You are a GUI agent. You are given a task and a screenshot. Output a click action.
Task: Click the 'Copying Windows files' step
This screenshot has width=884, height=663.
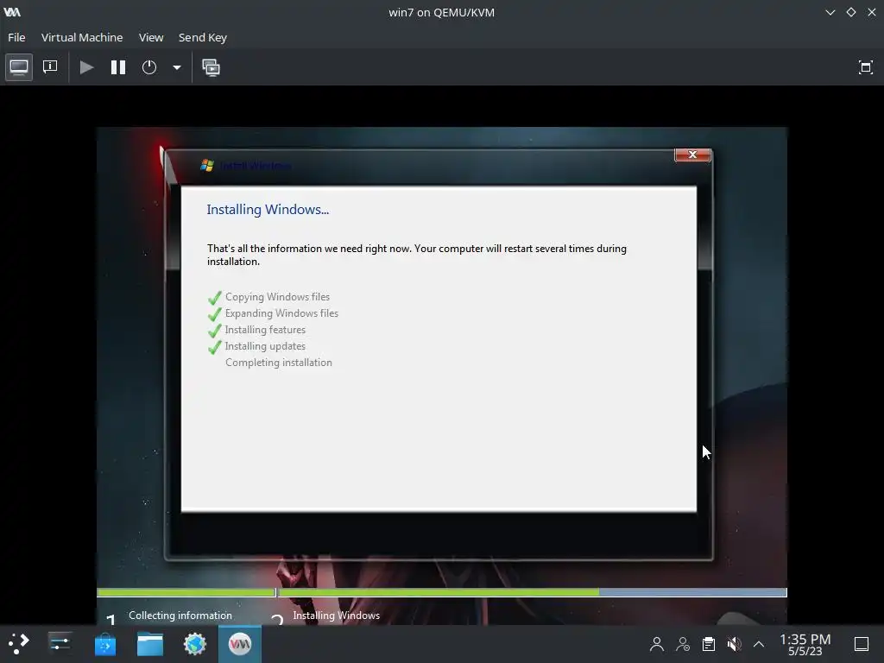click(x=277, y=297)
